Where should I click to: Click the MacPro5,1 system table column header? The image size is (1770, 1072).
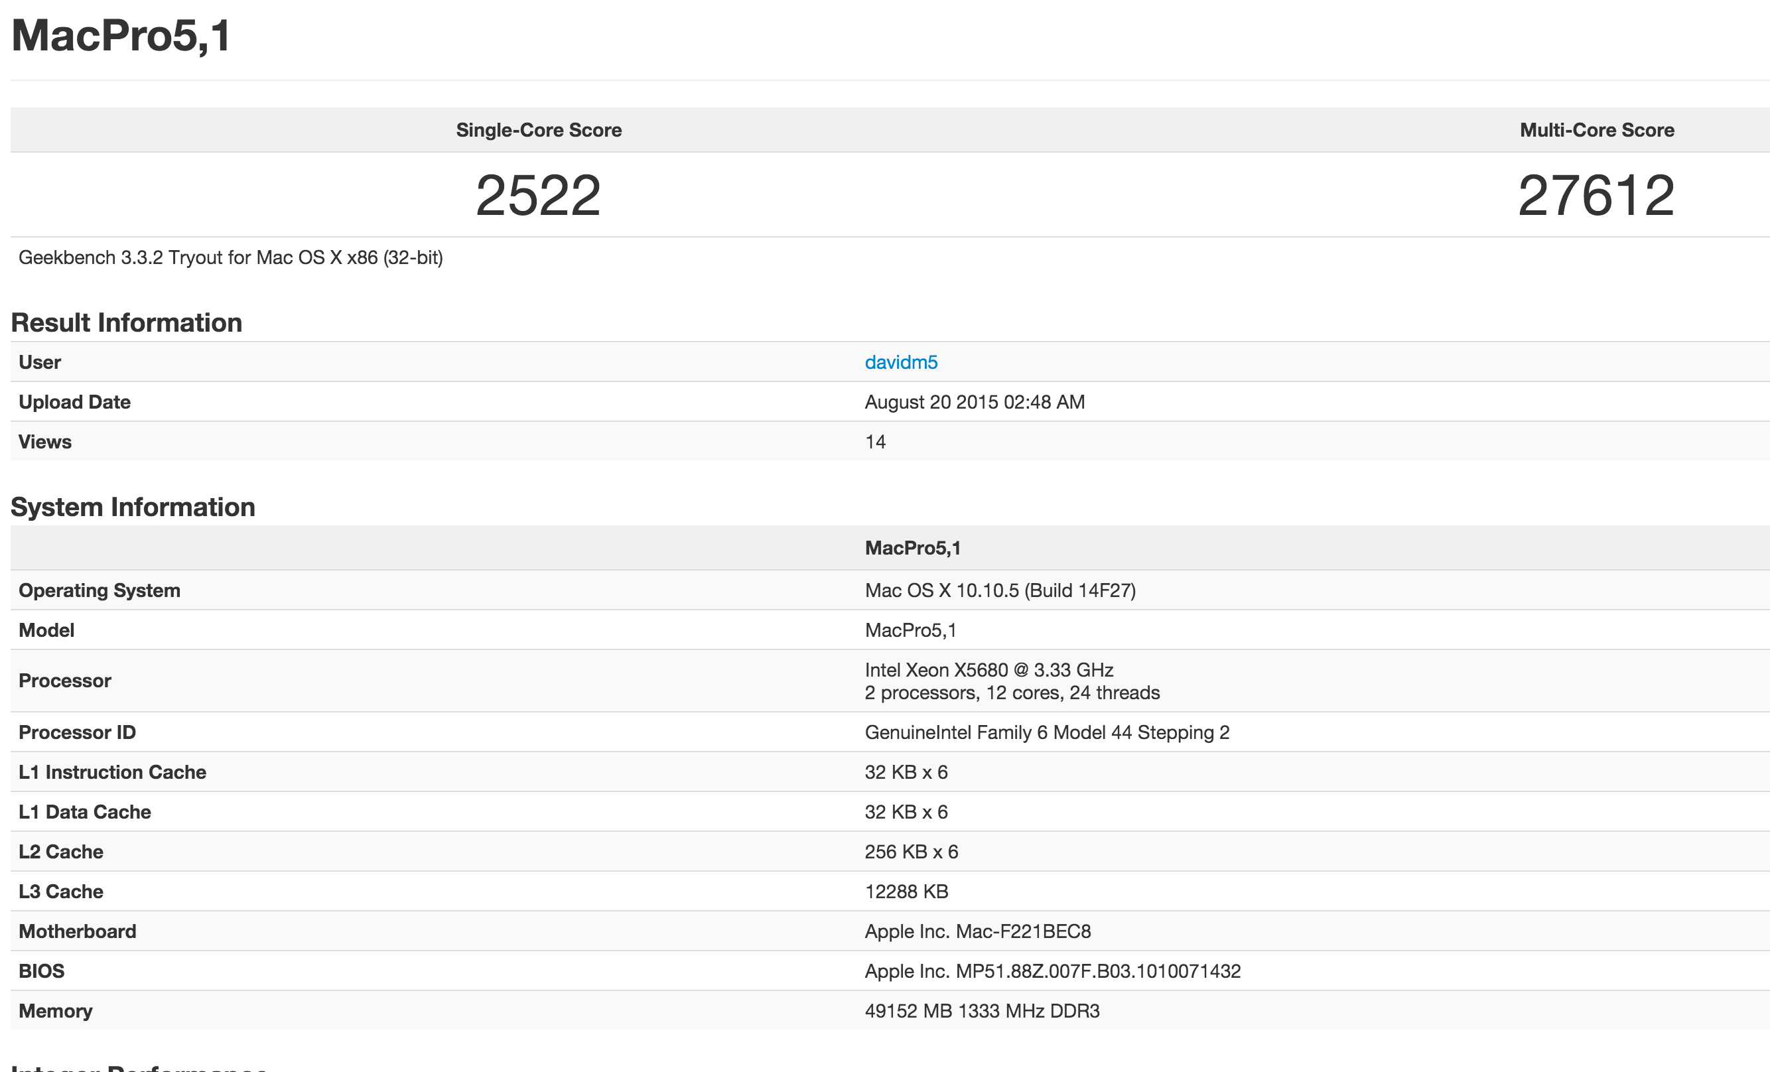pyautogui.click(x=912, y=548)
